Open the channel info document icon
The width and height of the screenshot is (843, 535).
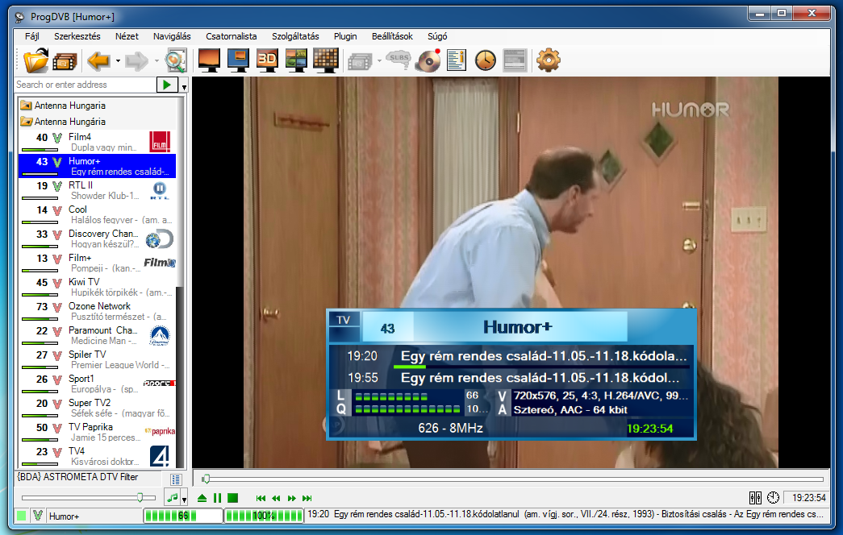pos(457,60)
